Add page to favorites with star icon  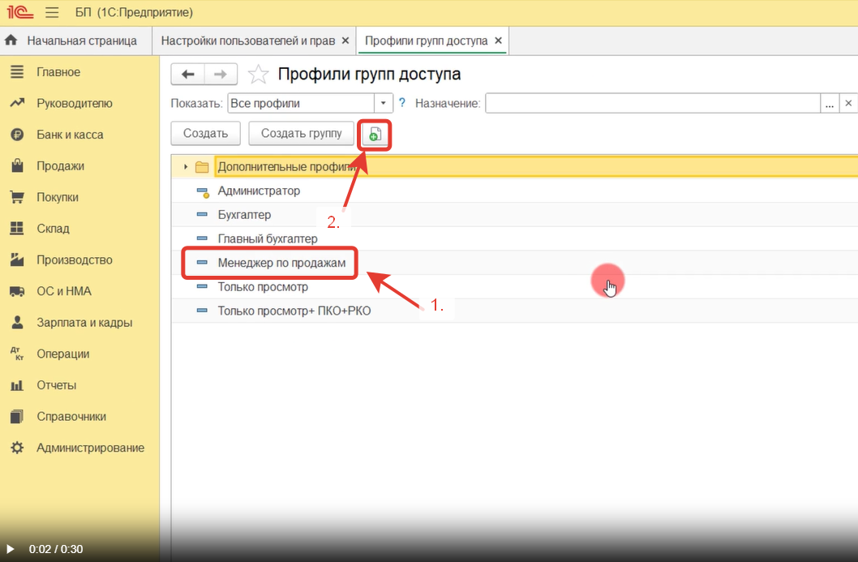pyautogui.click(x=258, y=75)
